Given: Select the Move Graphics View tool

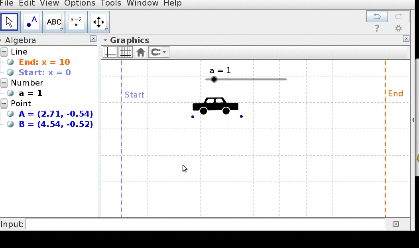Looking at the screenshot, I should pos(98,22).
